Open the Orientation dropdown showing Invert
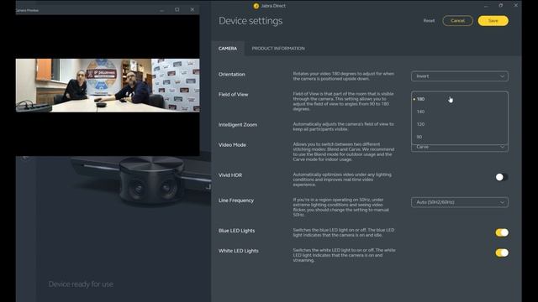 (x=460, y=76)
